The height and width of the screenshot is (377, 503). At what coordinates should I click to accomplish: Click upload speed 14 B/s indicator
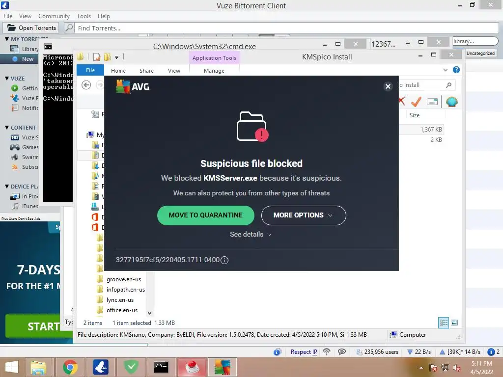460,351
